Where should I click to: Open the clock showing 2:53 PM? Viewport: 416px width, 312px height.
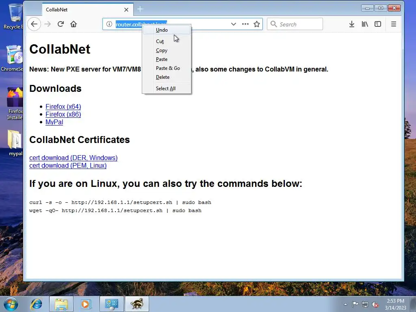[395, 304]
